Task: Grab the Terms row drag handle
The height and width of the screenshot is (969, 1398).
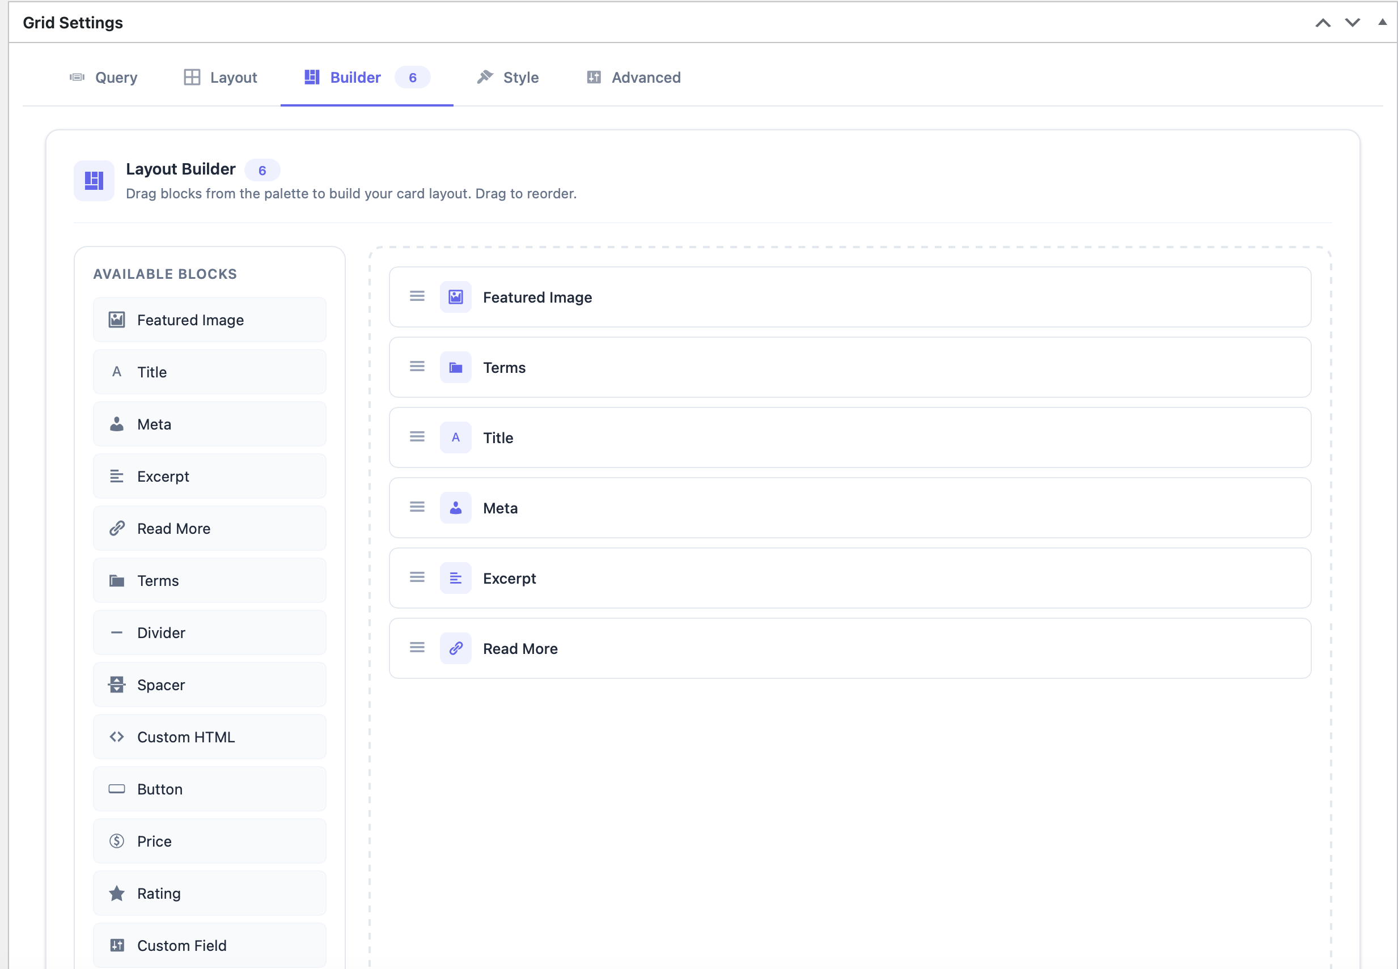Action: [417, 366]
